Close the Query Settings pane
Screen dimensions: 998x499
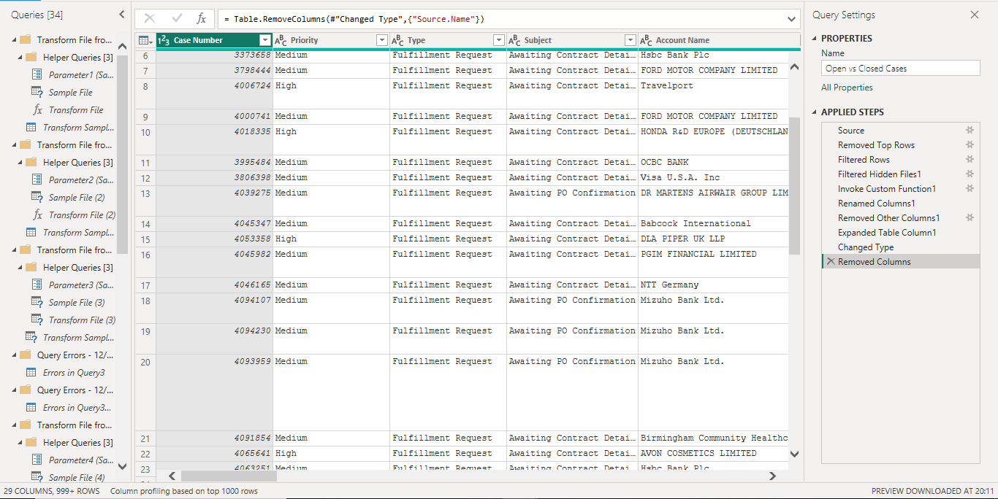[974, 15]
